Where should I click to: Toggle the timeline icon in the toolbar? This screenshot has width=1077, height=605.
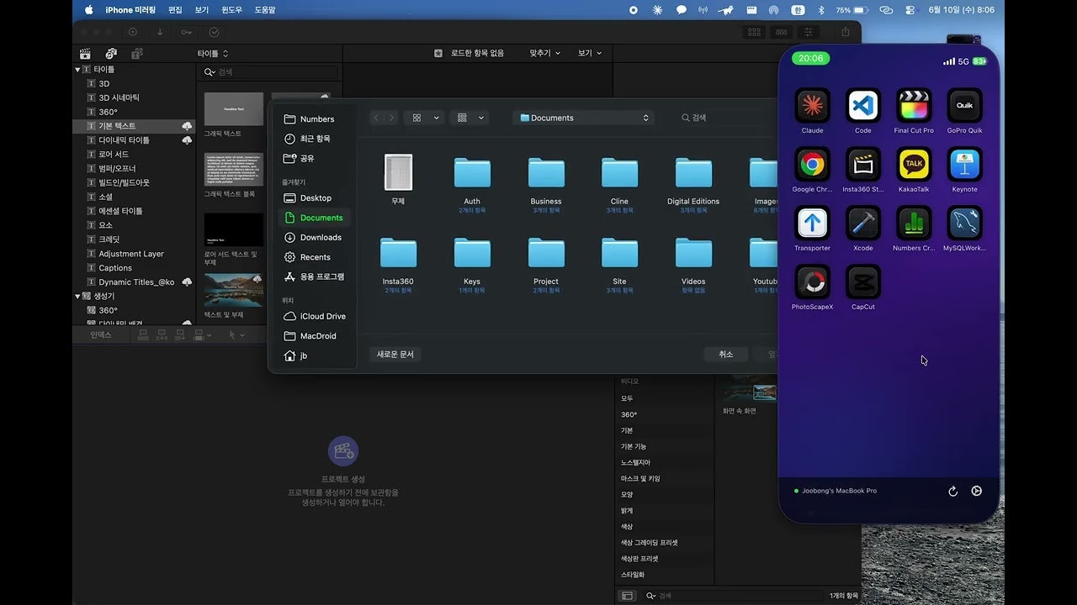pos(782,32)
